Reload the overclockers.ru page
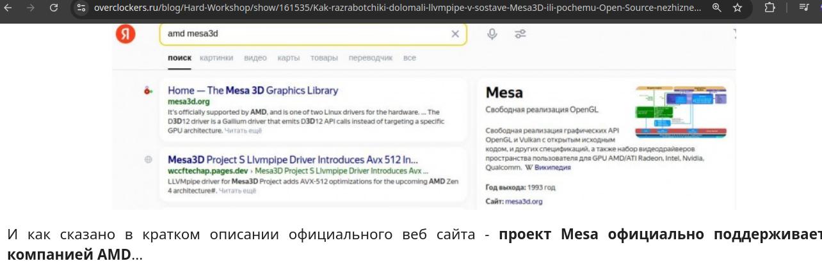The height and width of the screenshot is (277, 822). point(54,8)
